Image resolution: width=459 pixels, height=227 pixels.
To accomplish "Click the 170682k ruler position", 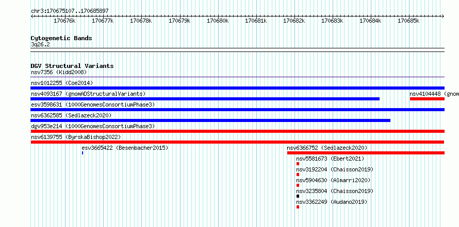I will pos(294,21).
